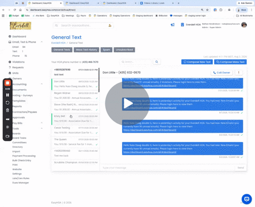Click the search magnifier button beside the text search
255x207 pixels.
[x=157, y=62]
